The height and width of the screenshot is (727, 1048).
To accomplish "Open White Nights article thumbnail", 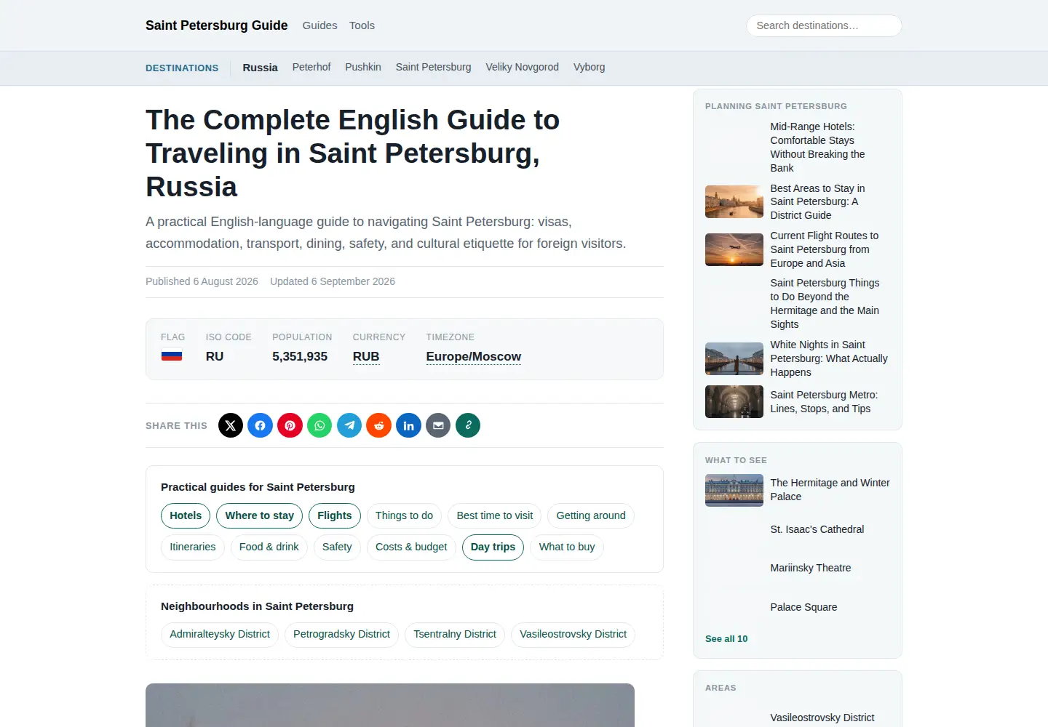I will point(734,358).
